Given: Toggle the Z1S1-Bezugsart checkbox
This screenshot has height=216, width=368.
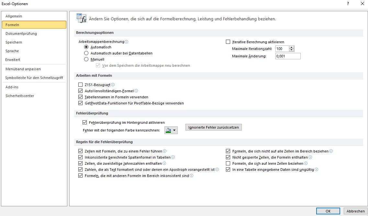Looking at the screenshot, I should 81,84.
